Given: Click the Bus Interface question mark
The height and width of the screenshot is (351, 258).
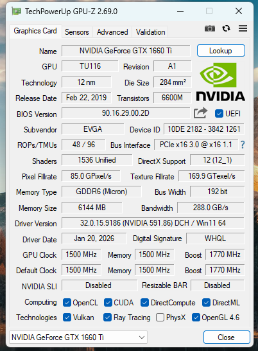Looking at the screenshot, I should tap(243, 145).
